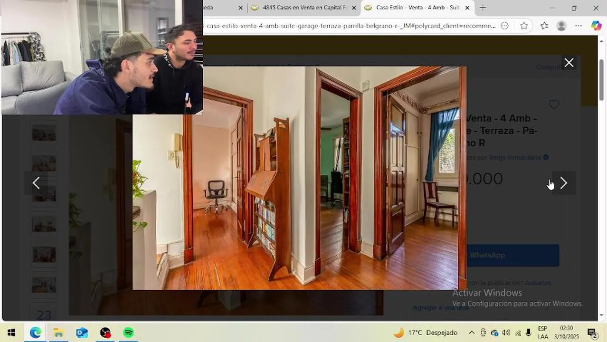The image size is (607, 342).
Task: Open Spotify from the taskbar
Action: click(x=128, y=332)
